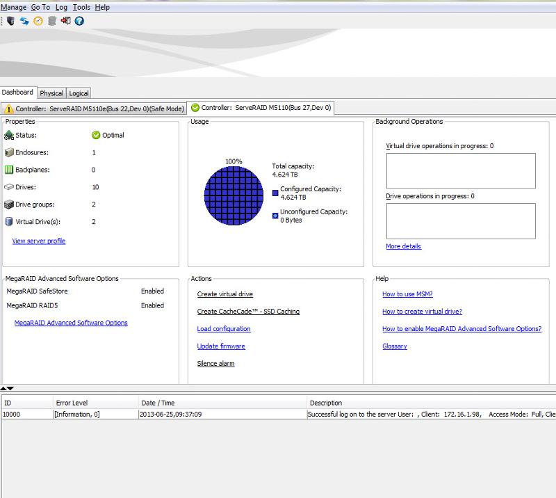
Task: Click the down arrow to collapse the log pane
Action: click(10, 388)
